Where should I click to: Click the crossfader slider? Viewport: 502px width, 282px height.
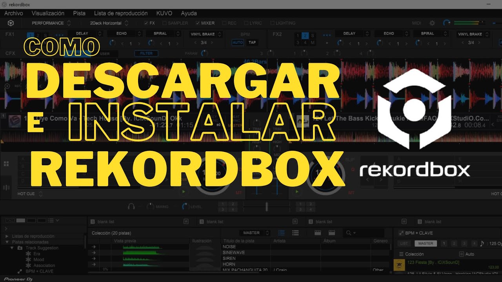267,206
